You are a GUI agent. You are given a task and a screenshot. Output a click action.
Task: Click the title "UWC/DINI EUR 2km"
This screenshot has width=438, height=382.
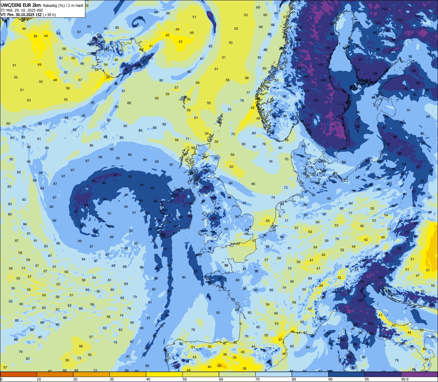21,5
